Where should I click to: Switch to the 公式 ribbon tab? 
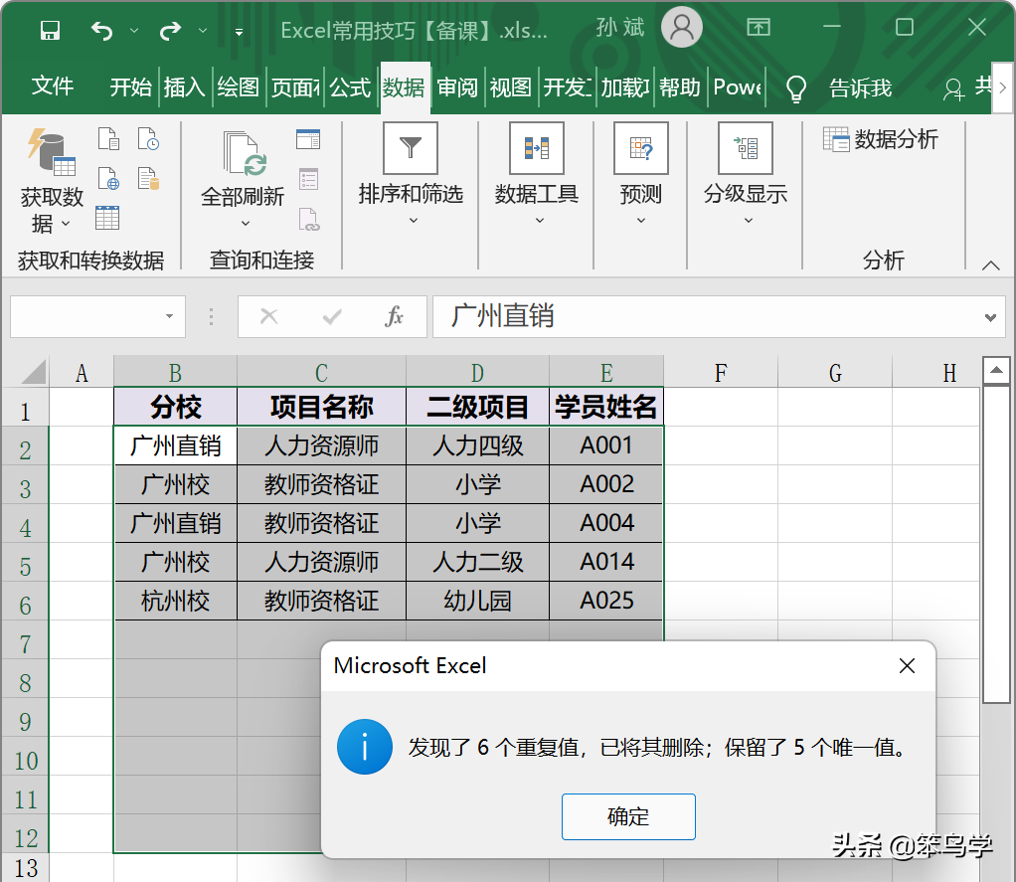click(x=350, y=87)
